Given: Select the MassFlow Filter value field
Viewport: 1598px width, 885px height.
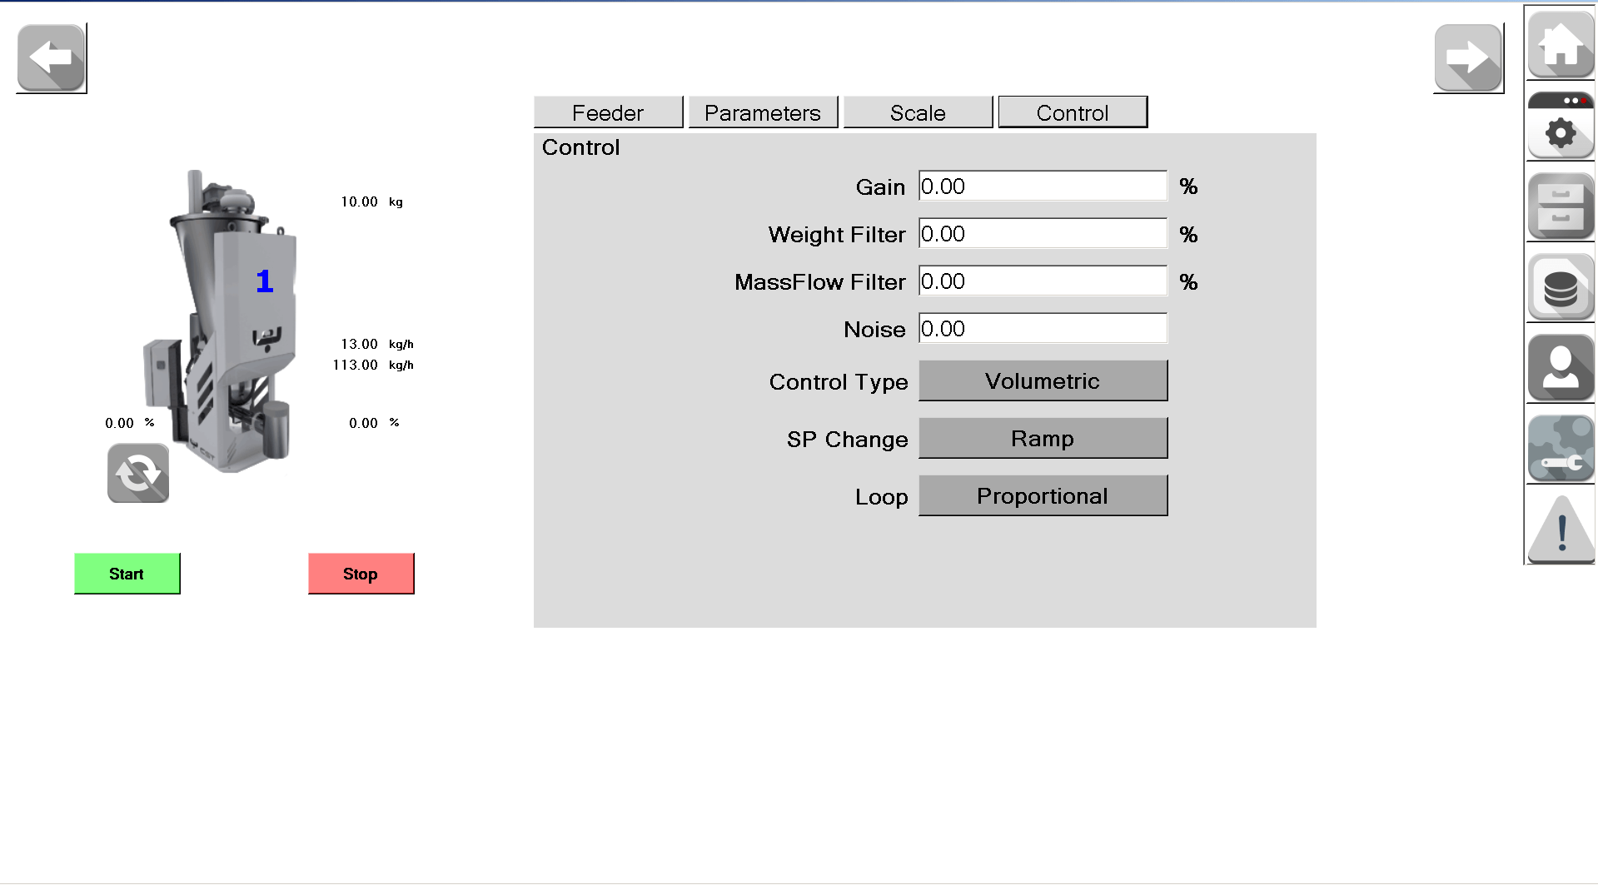Looking at the screenshot, I should pos(1043,281).
